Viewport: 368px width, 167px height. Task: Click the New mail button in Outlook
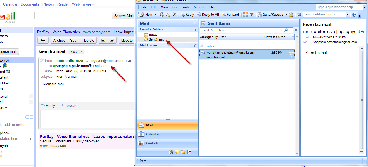click(x=146, y=15)
